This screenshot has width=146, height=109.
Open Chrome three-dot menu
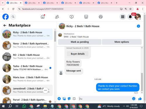click(143, 9)
